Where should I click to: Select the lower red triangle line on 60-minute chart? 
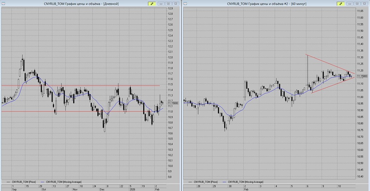coord(333,85)
